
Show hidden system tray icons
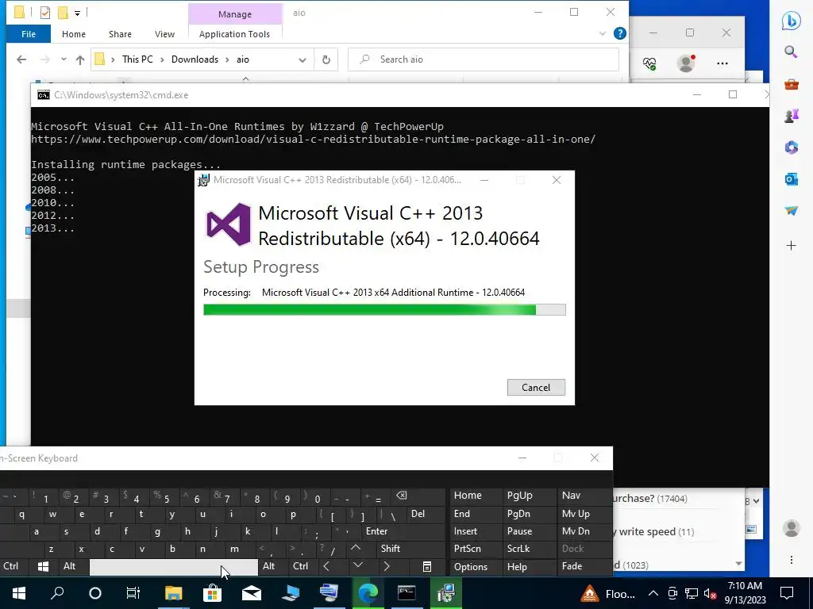click(653, 593)
